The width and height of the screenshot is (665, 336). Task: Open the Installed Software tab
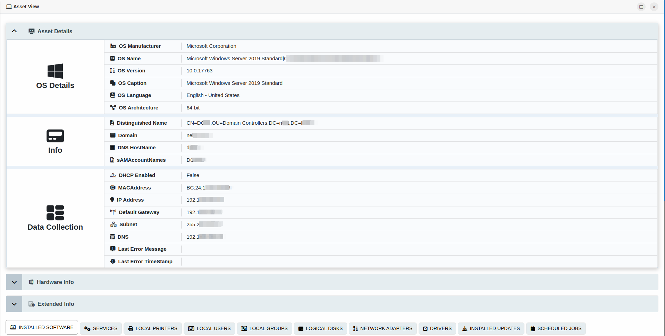(42, 327)
